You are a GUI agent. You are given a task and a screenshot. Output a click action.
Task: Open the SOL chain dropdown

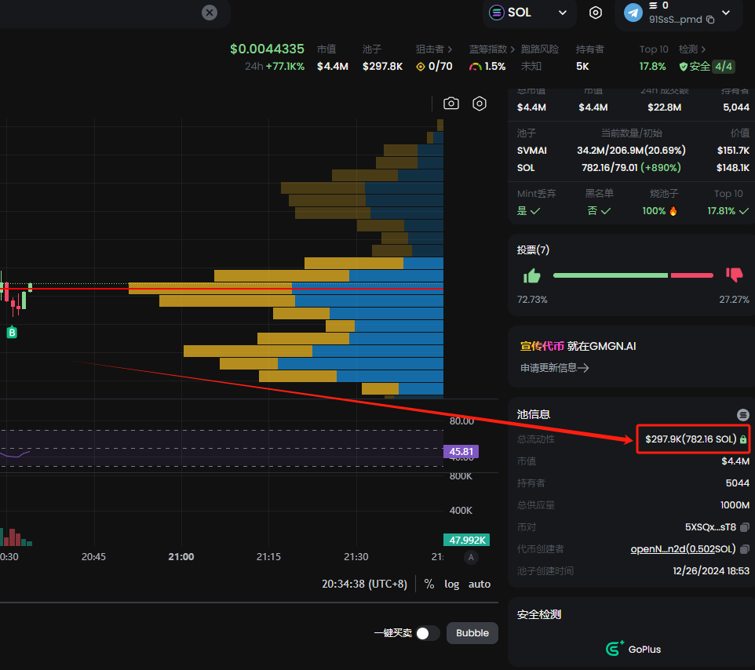(x=529, y=13)
